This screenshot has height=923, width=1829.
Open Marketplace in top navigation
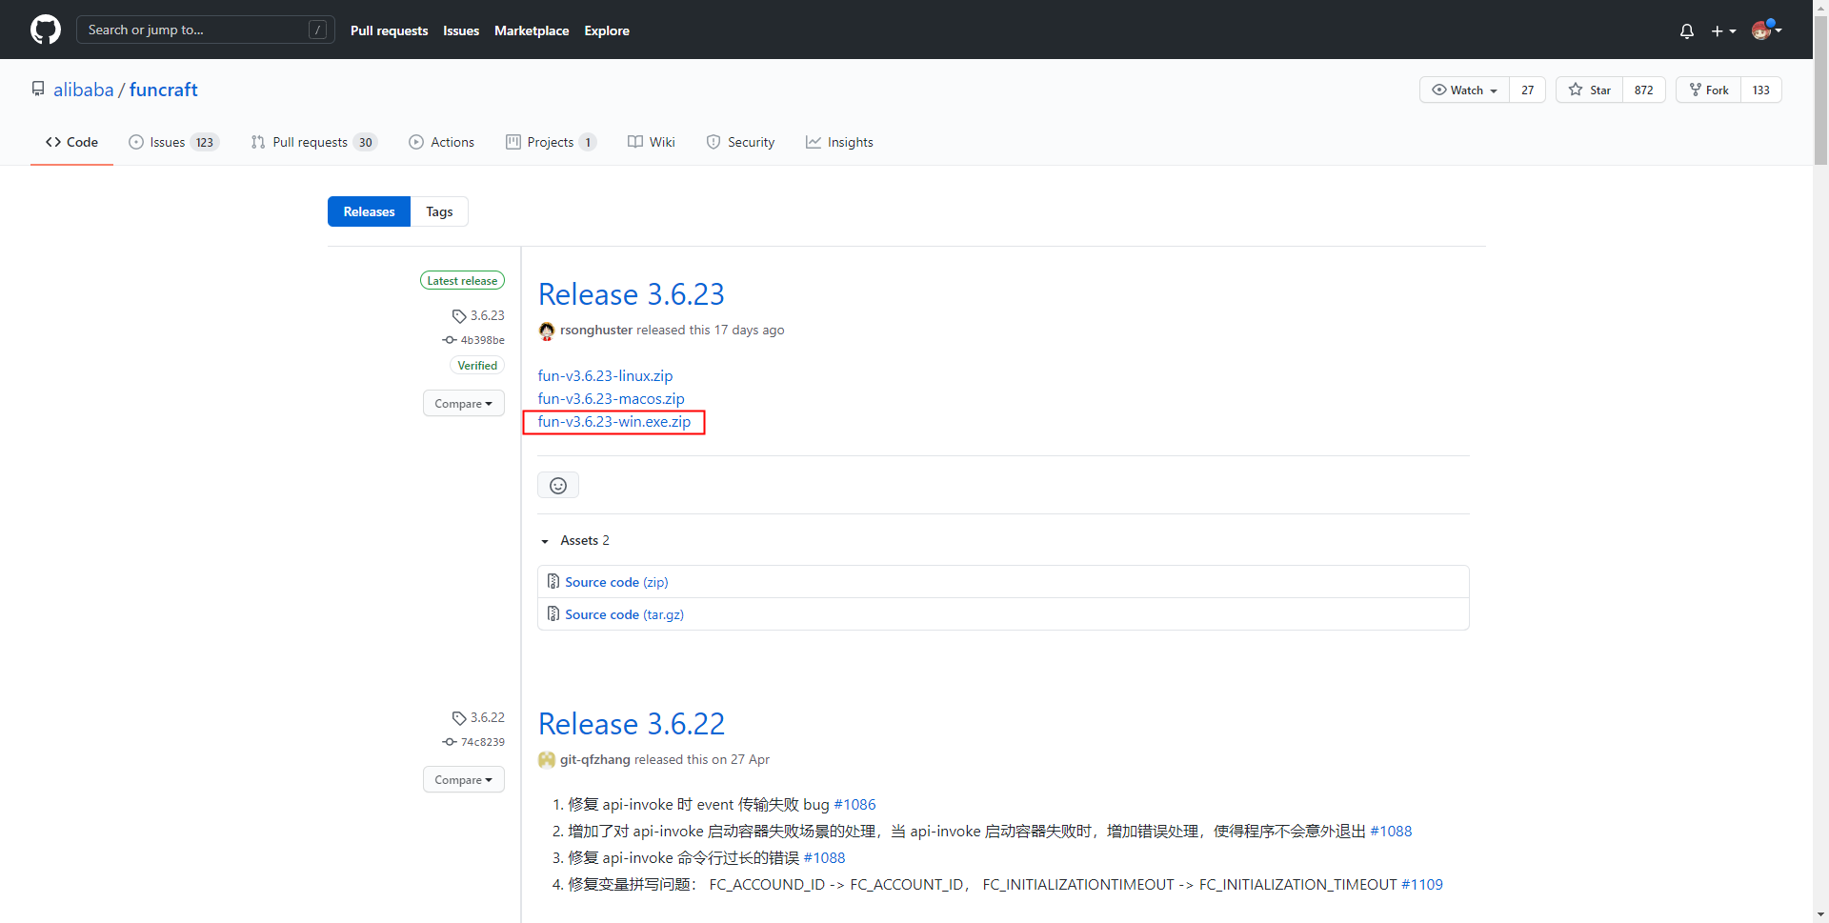point(532,30)
